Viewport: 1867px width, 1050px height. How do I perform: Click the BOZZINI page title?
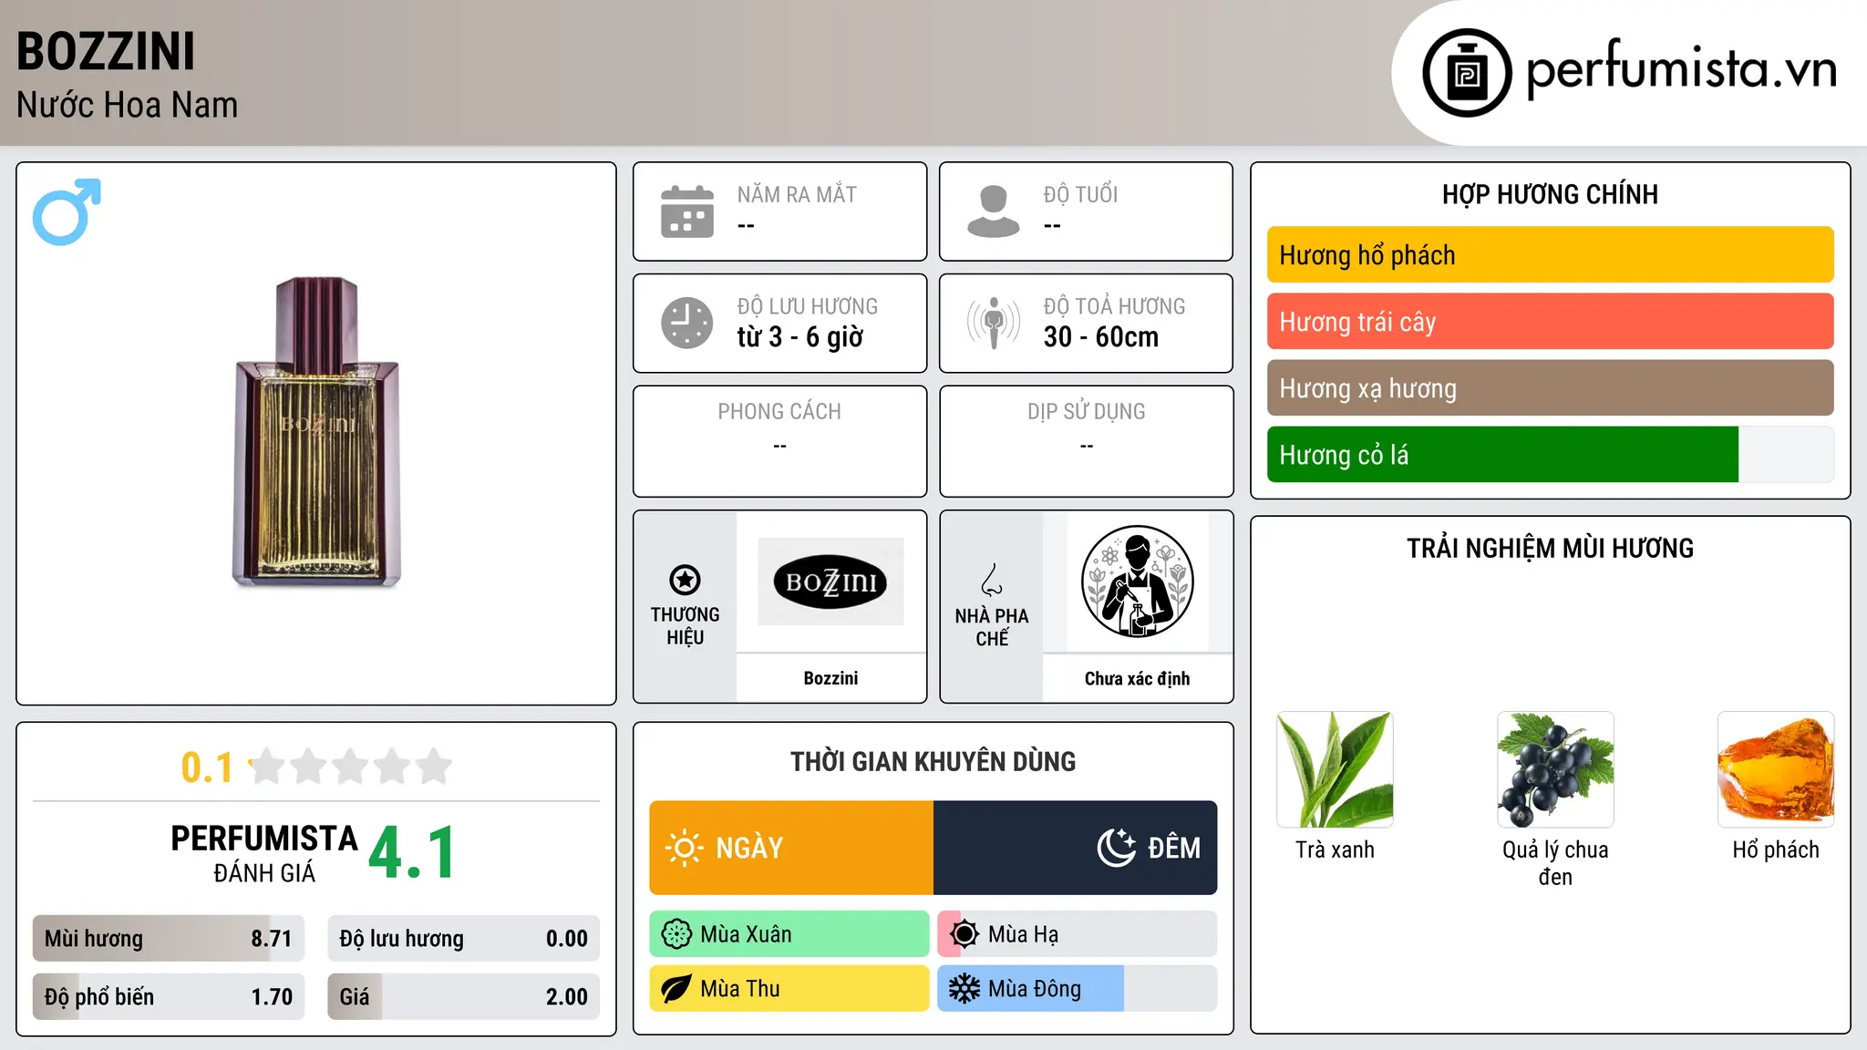click(106, 51)
